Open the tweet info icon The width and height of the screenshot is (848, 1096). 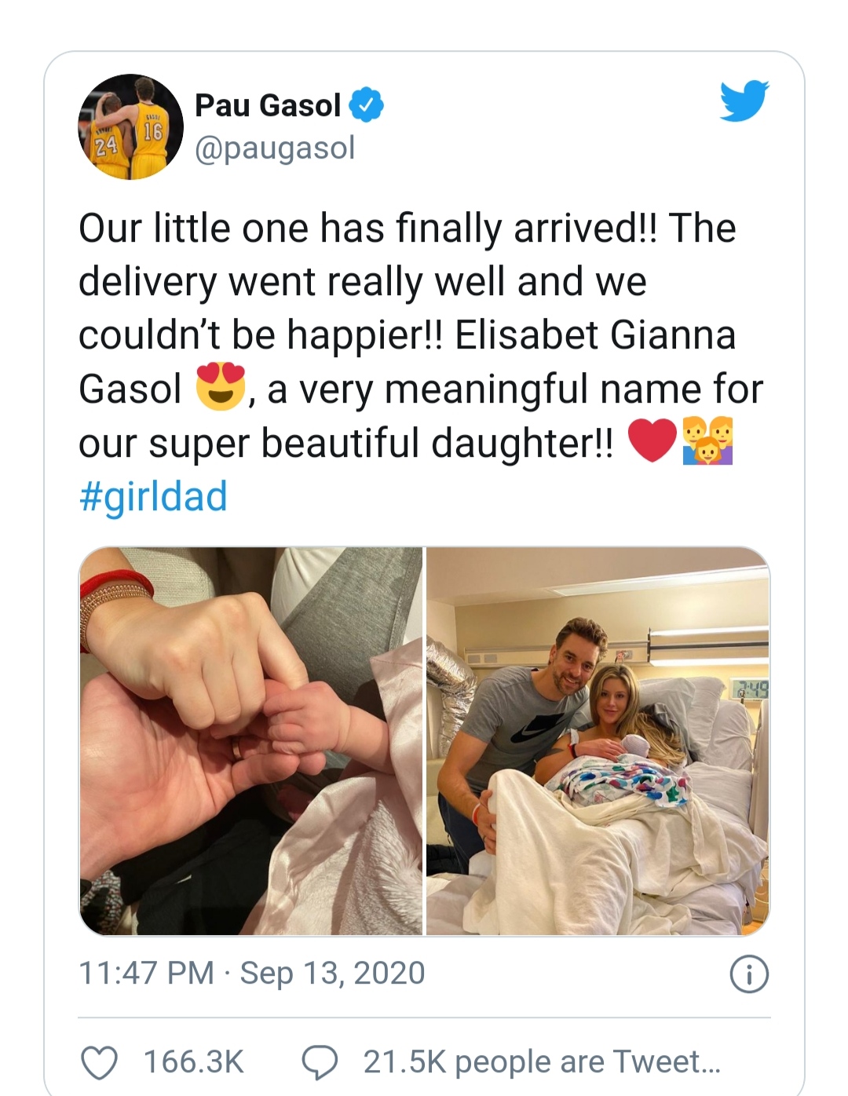coord(749,975)
